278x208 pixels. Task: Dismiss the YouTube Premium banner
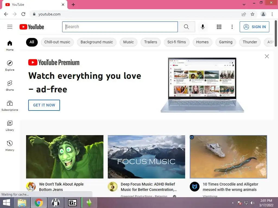pyautogui.click(x=267, y=56)
